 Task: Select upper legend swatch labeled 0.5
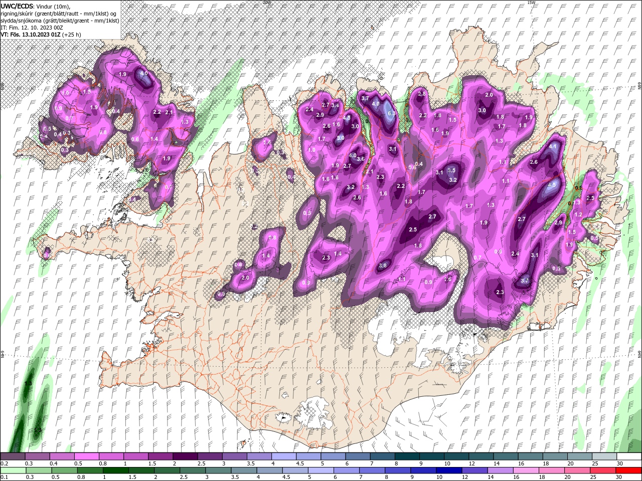[86, 456]
